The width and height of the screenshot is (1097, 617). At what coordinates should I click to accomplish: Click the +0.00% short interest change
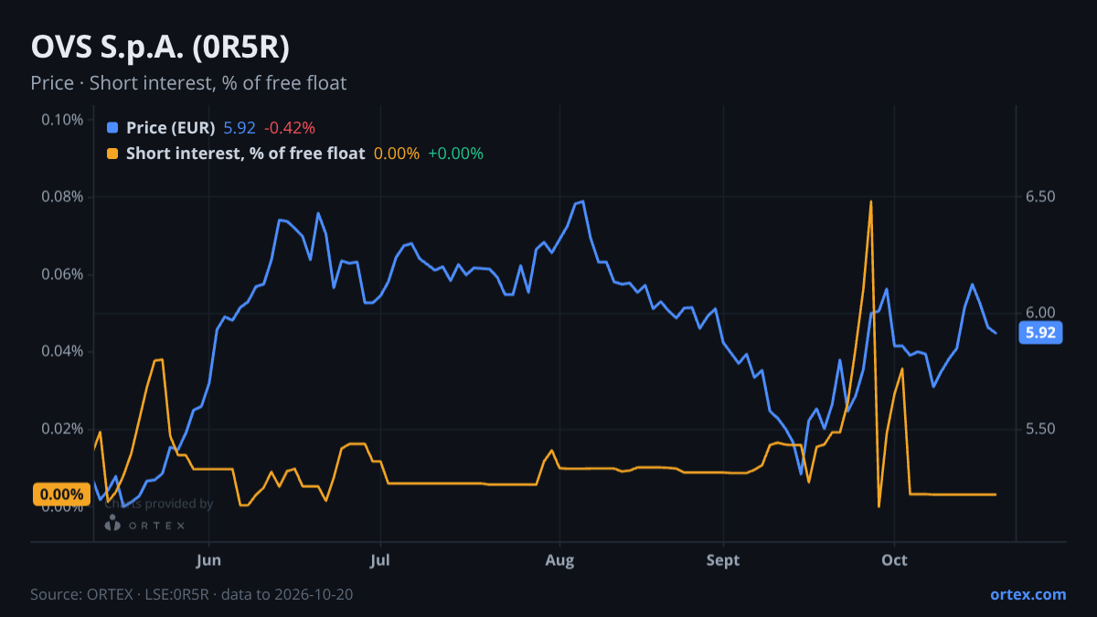455,154
